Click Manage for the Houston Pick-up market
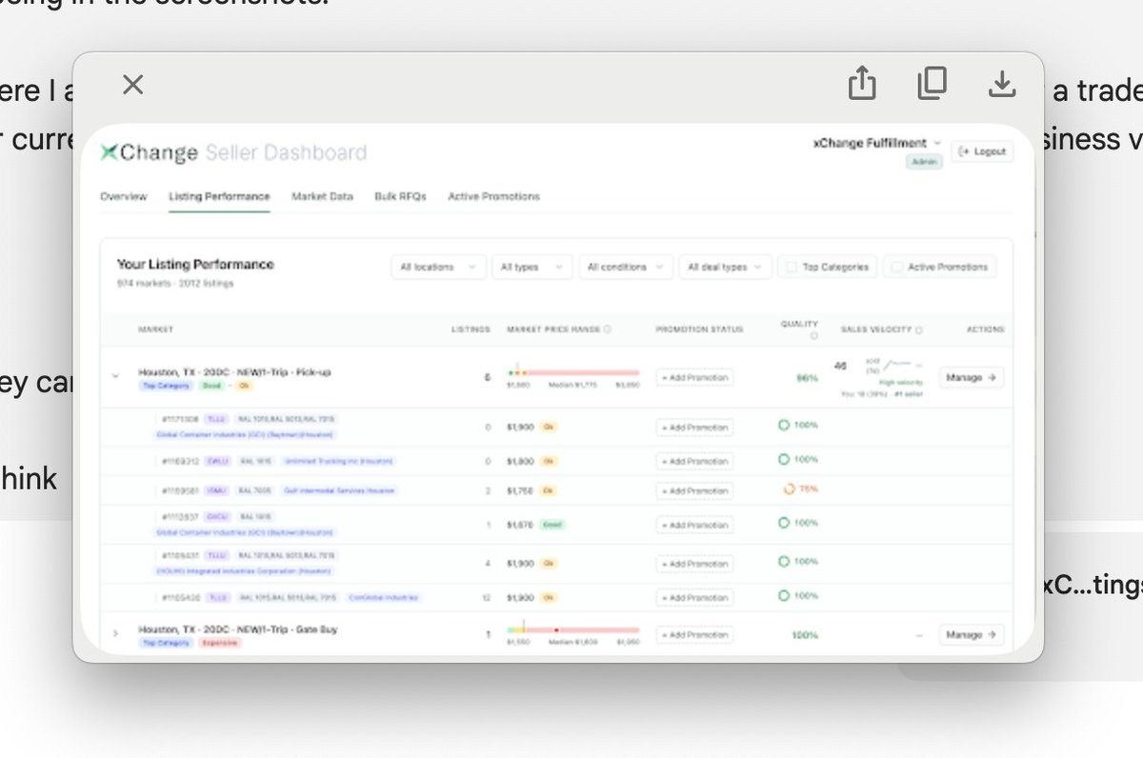Viewport: 1143px width, 758px height. [x=971, y=377]
